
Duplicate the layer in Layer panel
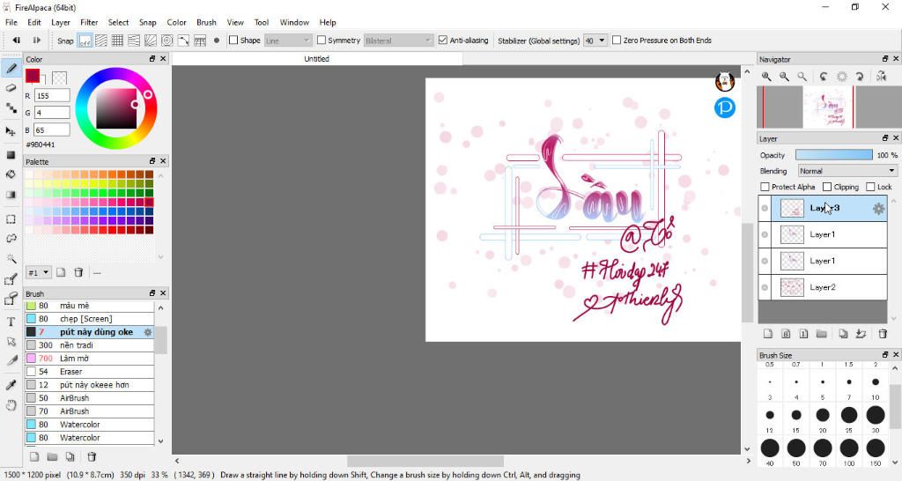coord(843,334)
